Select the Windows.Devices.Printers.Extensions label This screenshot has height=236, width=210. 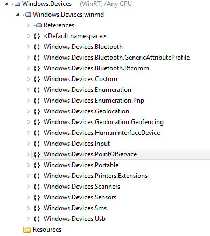pyautogui.click(x=96, y=176)
